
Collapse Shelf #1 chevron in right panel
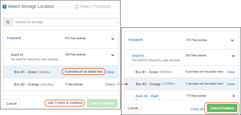233,56
